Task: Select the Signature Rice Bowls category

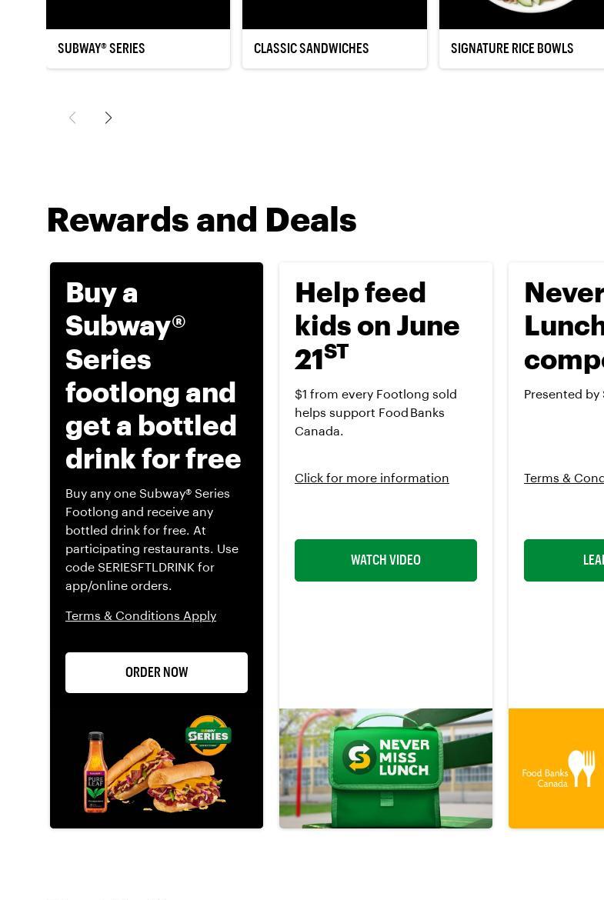Action: click(x=512, y=48)
